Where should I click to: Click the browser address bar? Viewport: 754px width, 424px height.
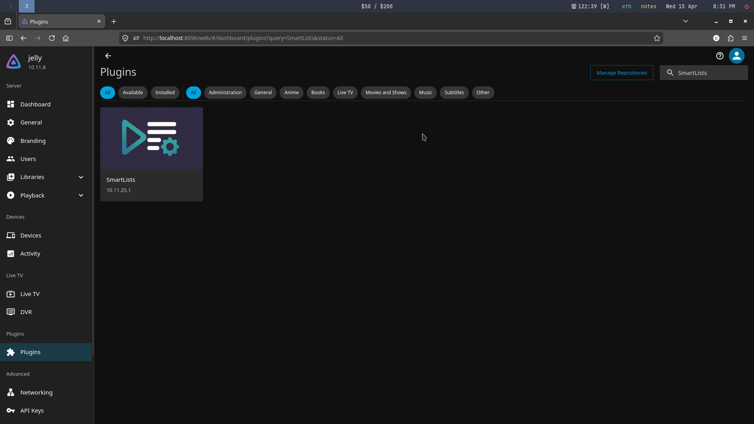[x=391, y=38]
